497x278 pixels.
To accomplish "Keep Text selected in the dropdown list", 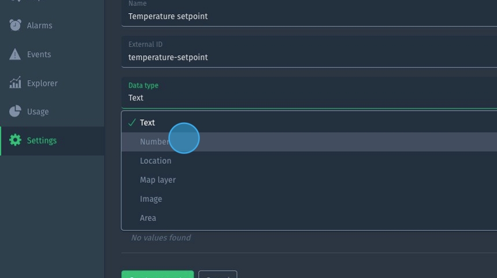I will [x=147, y=122].
